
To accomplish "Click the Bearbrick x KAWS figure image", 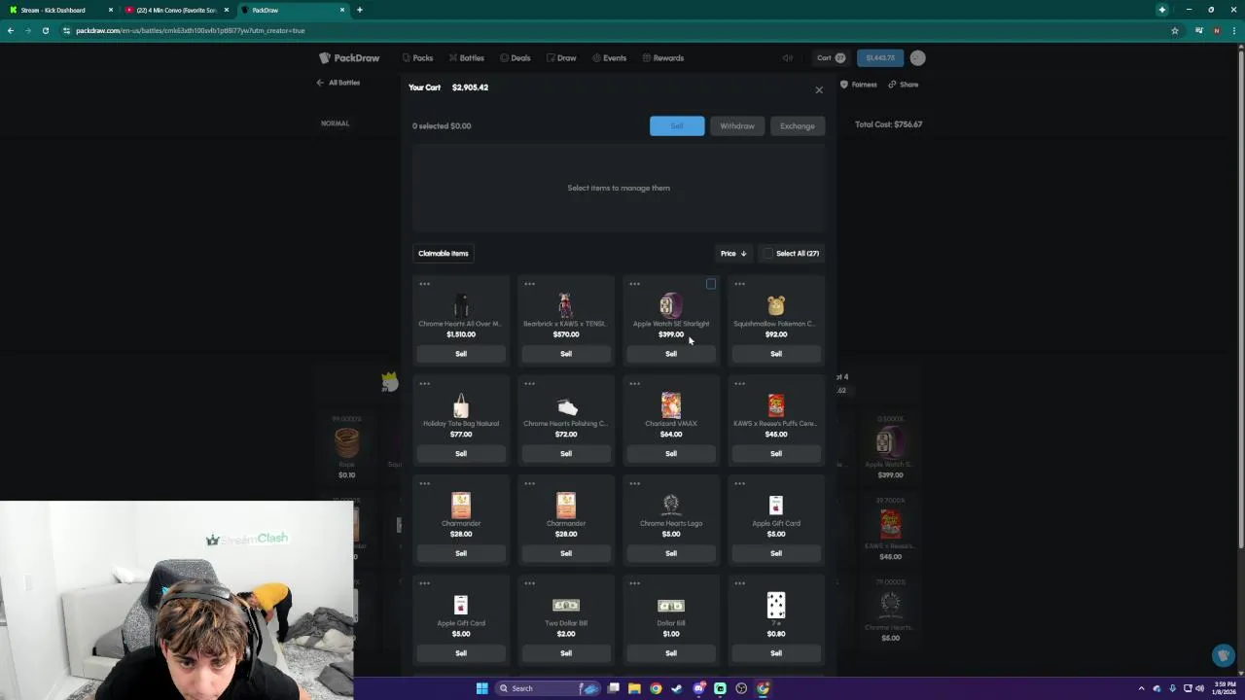I will coord(566,305).
